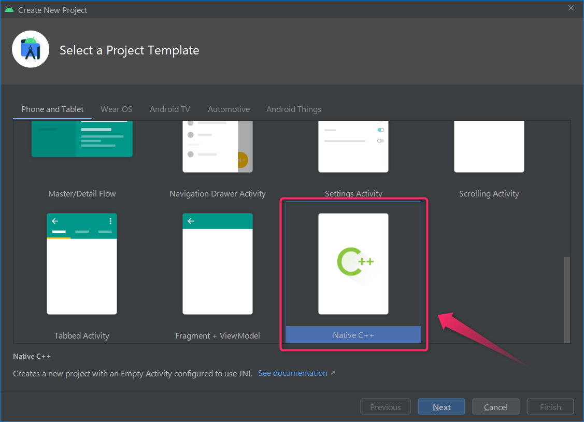Click the Tabbed Activity label
This screenshot has width=584, height=422.
click(x=82, y=335)
